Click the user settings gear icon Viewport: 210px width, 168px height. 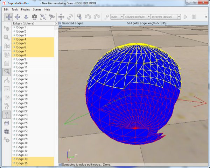pos(7,140)
